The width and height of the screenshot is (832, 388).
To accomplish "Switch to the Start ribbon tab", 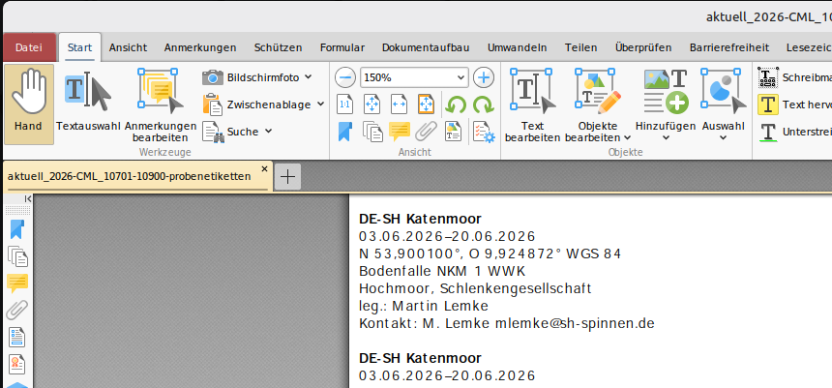I will pos(79,47).
